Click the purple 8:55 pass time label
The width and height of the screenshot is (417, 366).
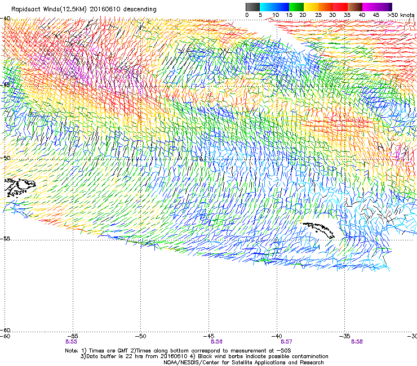pyautogui.click(x=71, y=342)
